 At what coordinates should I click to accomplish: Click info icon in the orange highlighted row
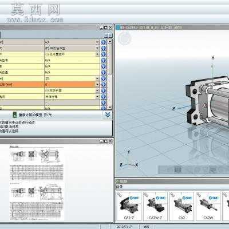[104, 85]
